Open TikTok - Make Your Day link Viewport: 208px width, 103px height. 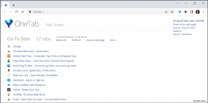pos(26,90)
